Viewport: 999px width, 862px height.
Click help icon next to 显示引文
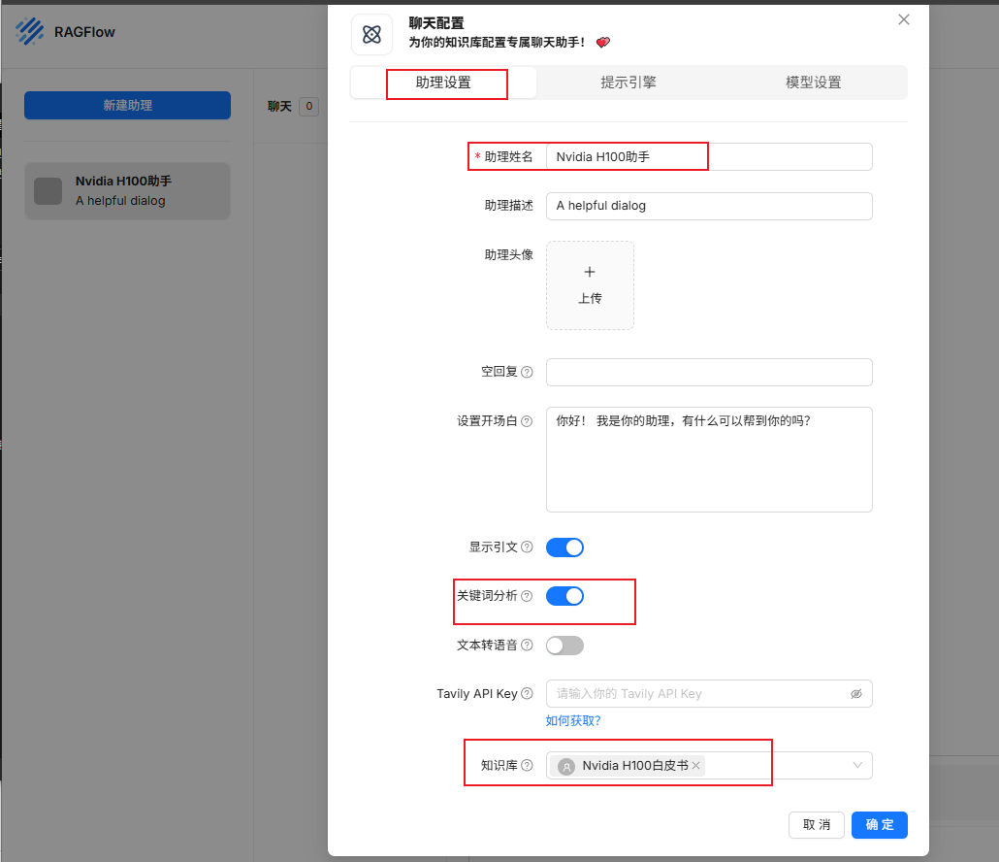pos(527,547)
